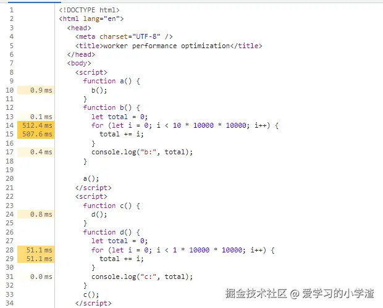Viewport: 383px width, 308px height.
Task: Click total += i on line 15
Action: [122, 134]
